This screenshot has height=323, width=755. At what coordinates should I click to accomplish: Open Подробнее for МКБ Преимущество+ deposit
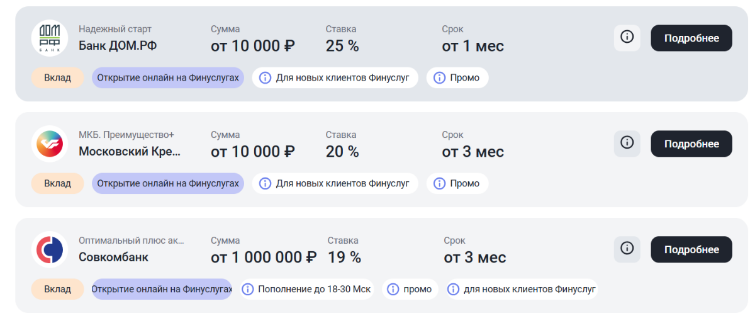(691, 144)
